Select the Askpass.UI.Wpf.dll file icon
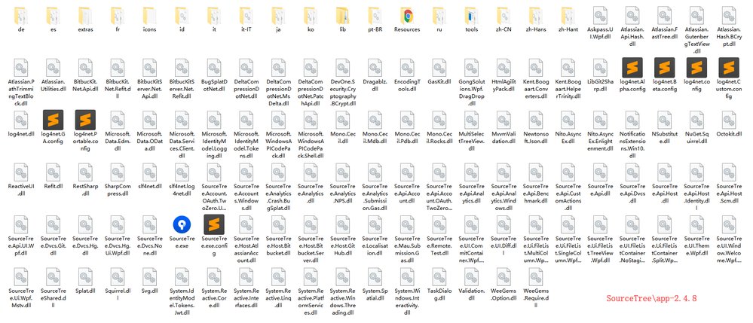The width and height of the screenshot is (753, 323). coord(600,15)
